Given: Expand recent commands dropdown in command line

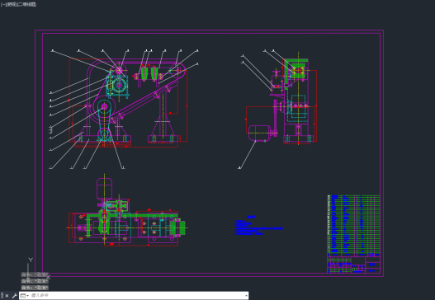Looking at the screenshot, I should point(25,296).
